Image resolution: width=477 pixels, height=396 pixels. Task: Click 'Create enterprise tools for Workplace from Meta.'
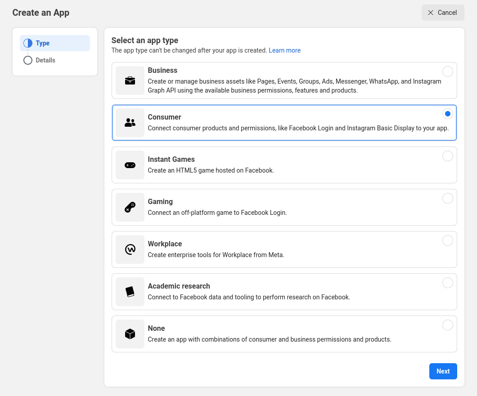point(216,255)
